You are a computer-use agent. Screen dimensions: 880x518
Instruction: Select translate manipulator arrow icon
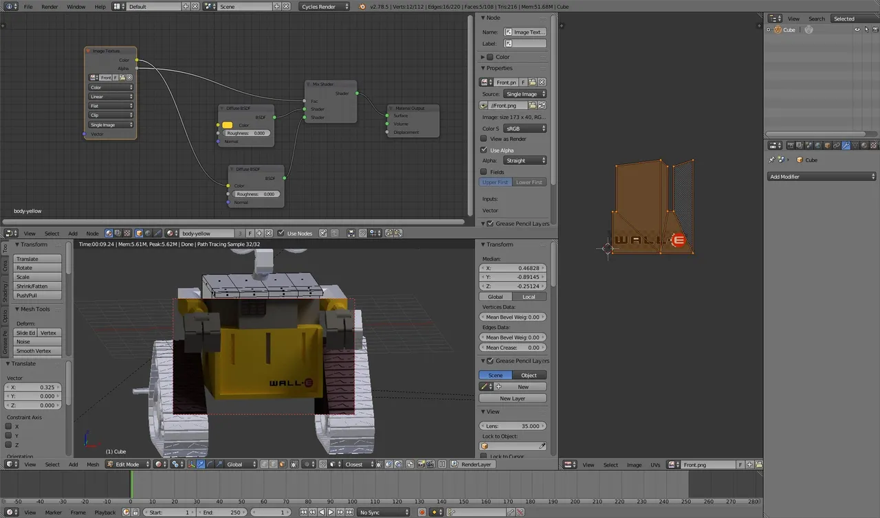[x=201, y=464]
